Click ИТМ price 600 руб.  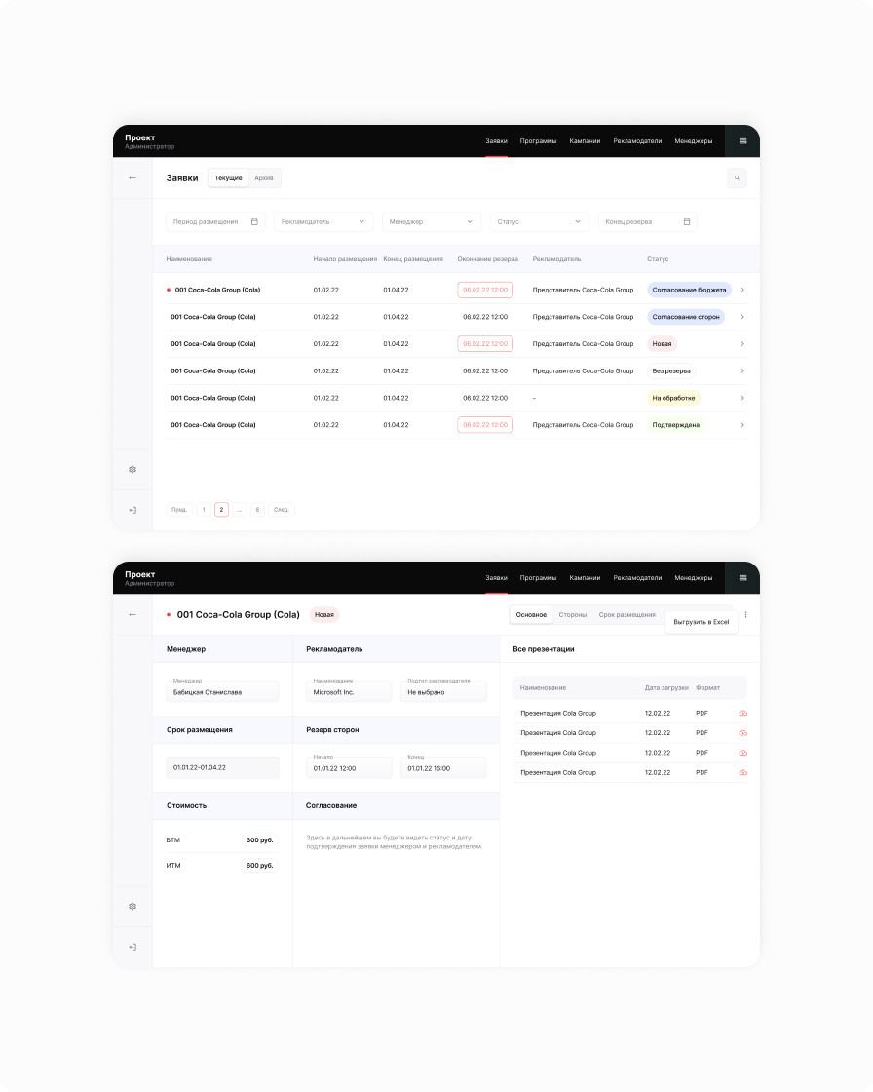point(260,866)
